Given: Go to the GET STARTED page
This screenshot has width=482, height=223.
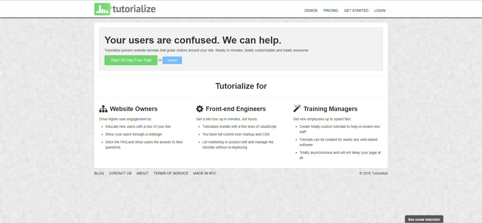Looking at the screenshot, I should 356,10.
